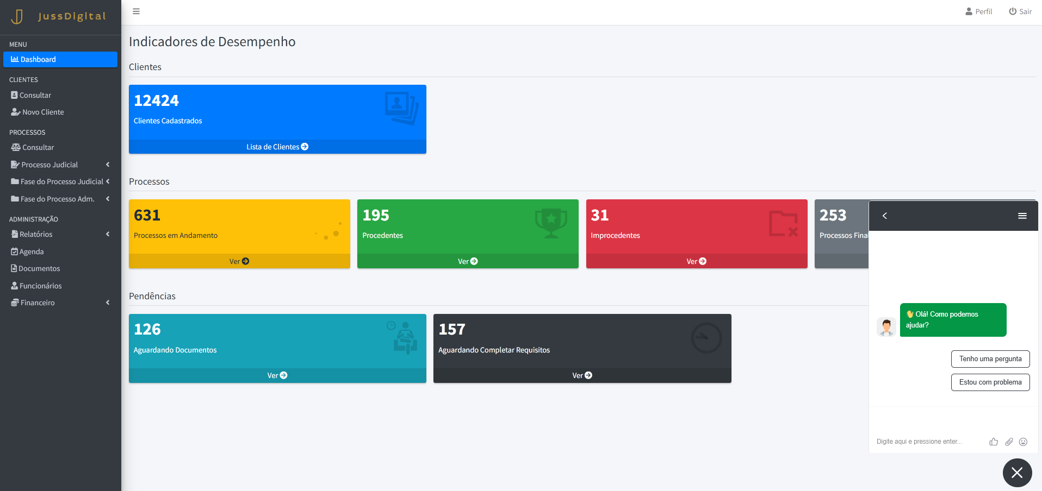Click the attachment paperclip icon in chat

point(1009,442)
